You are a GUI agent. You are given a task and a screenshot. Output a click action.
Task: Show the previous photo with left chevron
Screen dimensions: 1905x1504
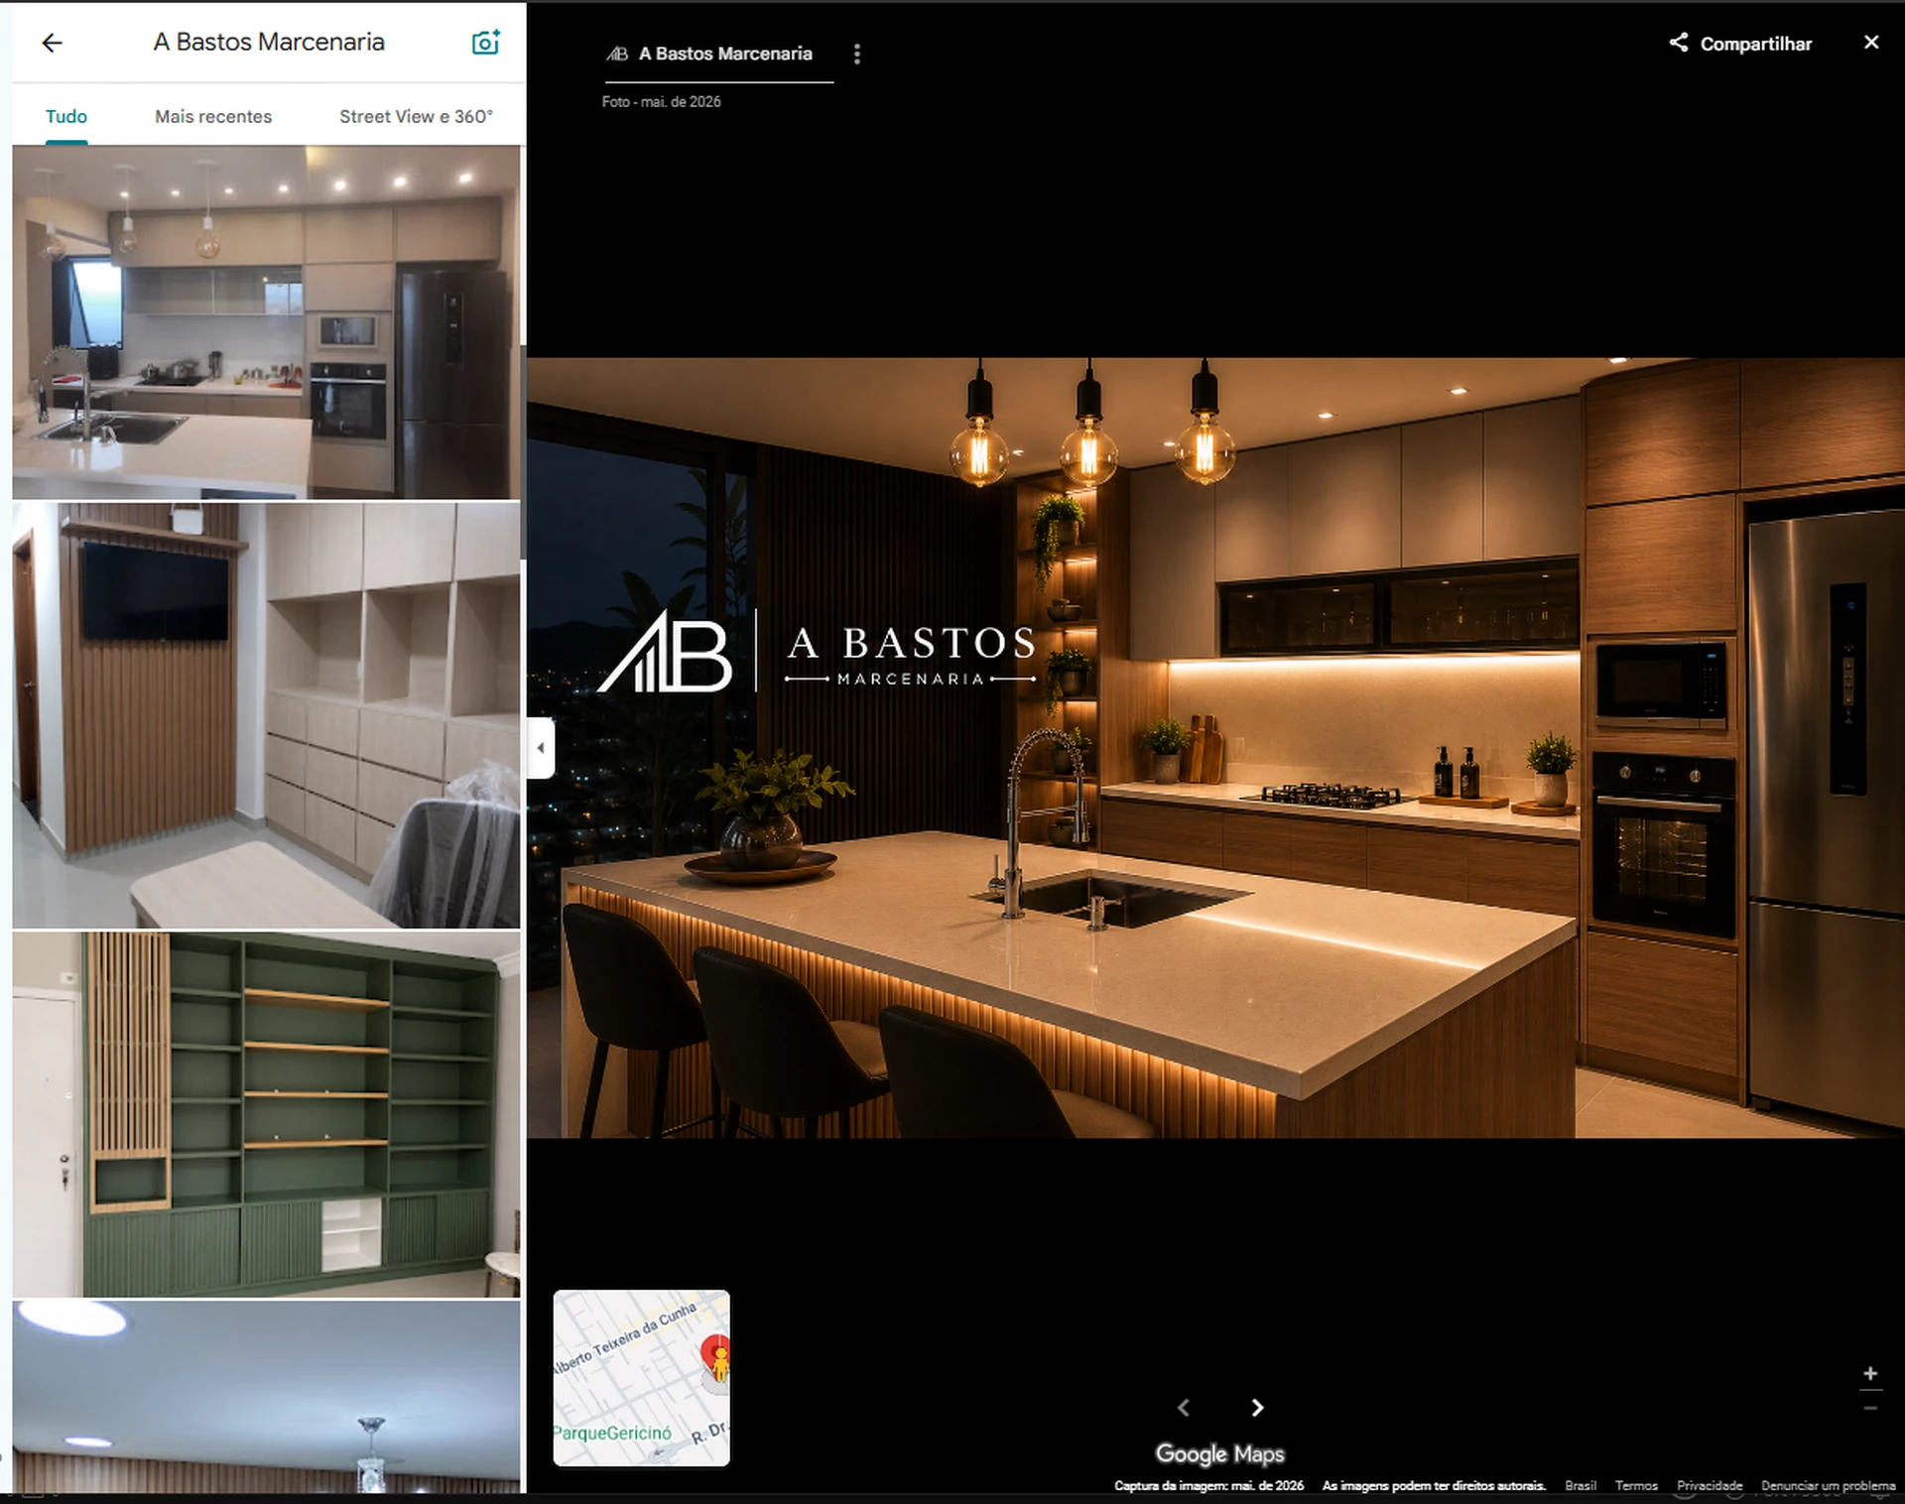[x=1183, y=1408]
